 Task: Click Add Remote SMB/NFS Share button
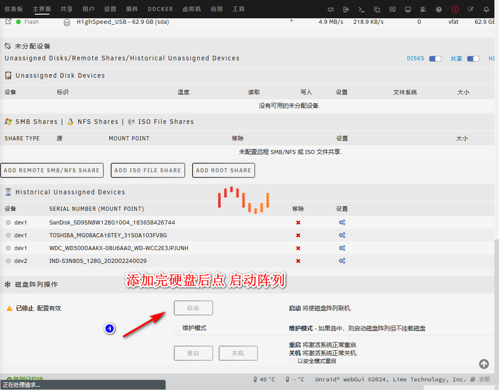(x=52, y=170)
